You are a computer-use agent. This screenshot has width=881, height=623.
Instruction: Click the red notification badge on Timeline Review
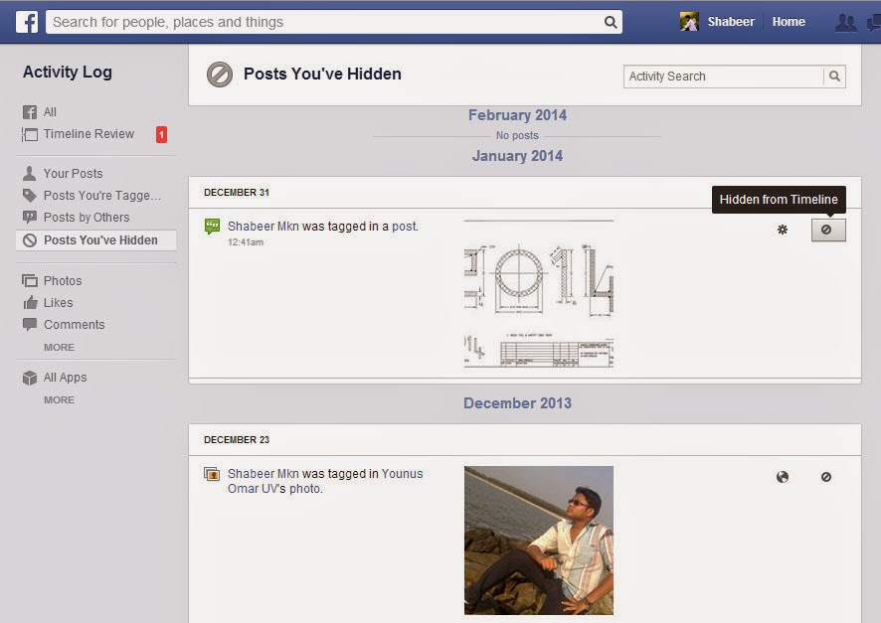161,135
